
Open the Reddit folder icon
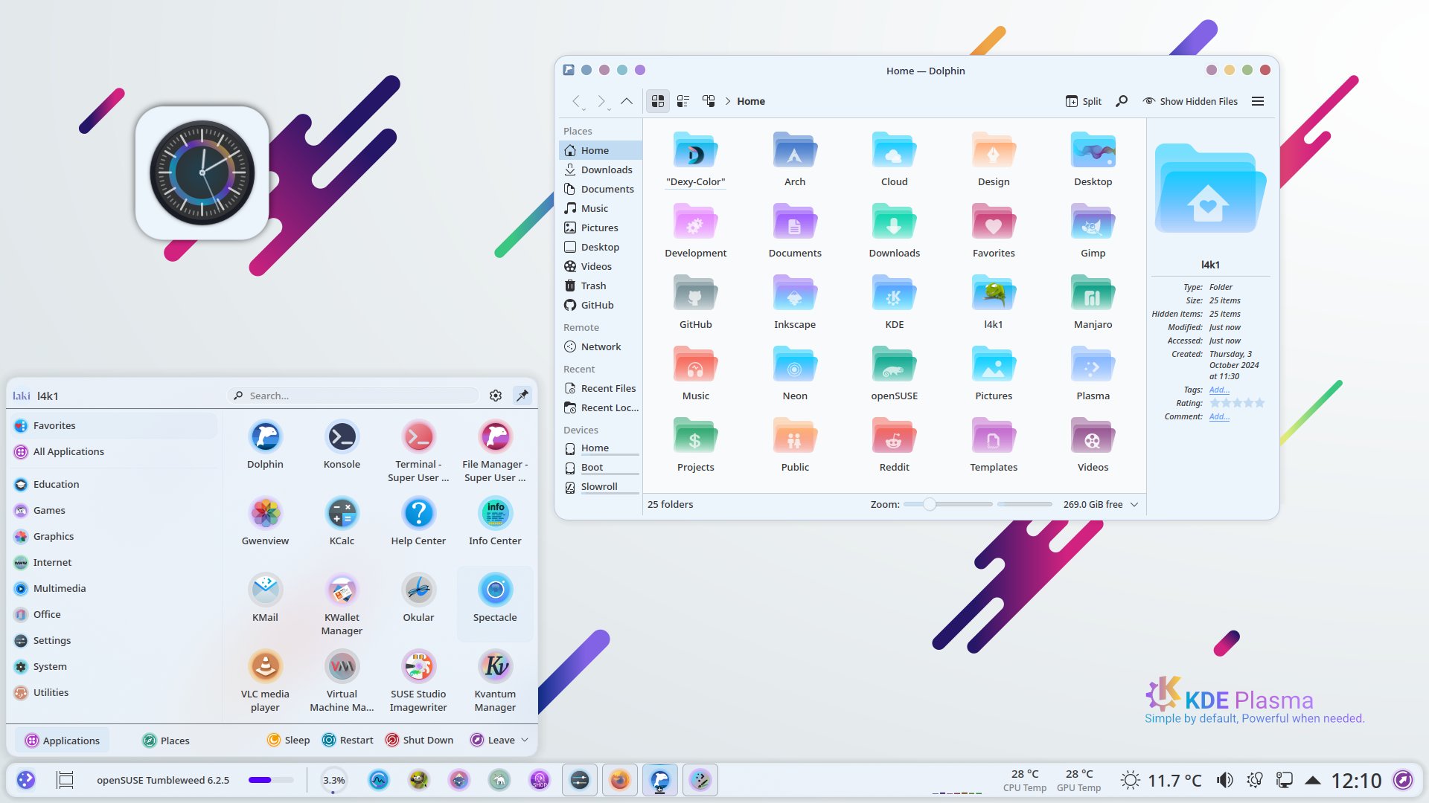[x=894, y=436]
